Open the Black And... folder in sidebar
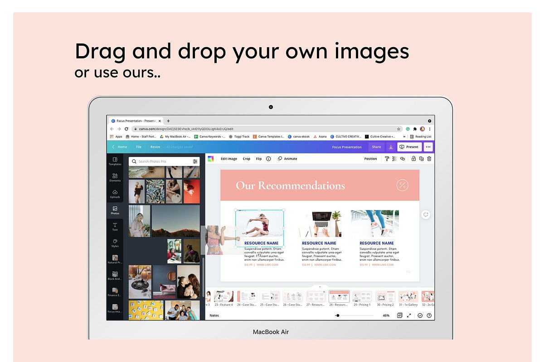 (x=115, y=276)
